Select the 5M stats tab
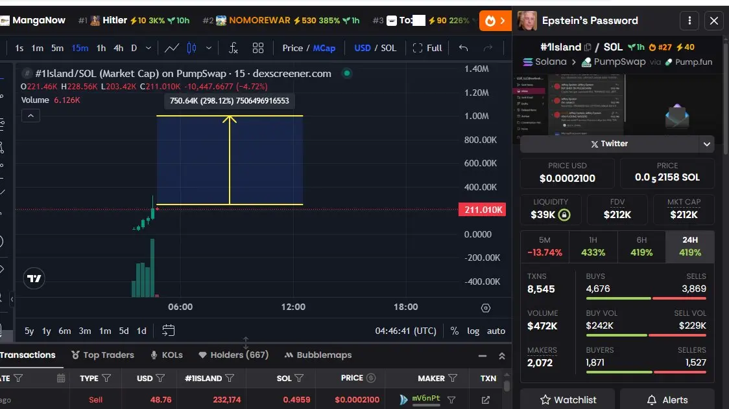 pyautogui.click(x=544, y=247)
